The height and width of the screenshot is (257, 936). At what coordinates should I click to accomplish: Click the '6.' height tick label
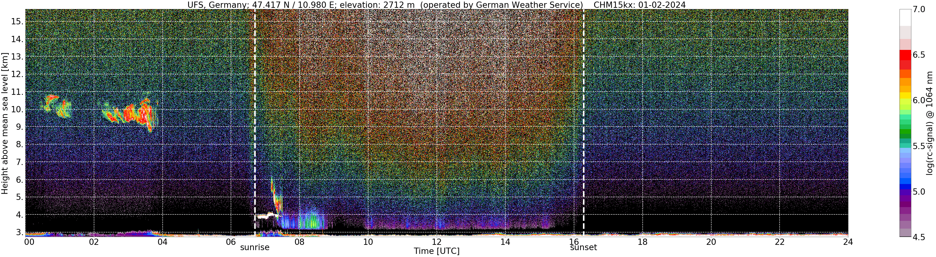coord(20,180)
